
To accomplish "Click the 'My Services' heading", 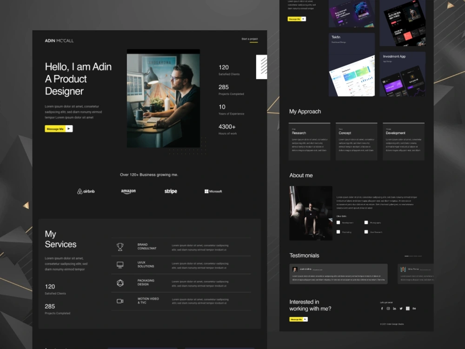I will point(60,239).
